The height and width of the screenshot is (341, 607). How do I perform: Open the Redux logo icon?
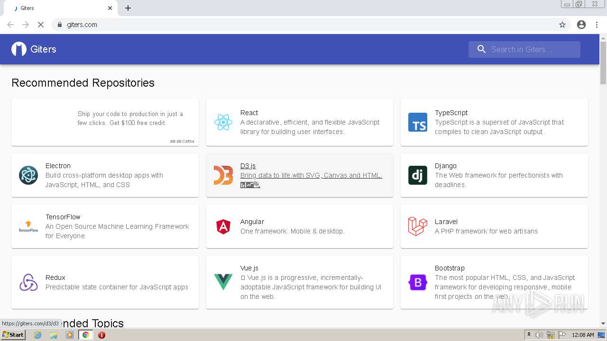click(x=28, y=282)
